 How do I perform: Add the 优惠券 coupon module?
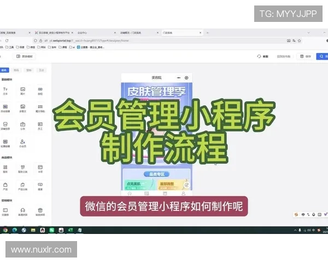[x=5, y=212]
